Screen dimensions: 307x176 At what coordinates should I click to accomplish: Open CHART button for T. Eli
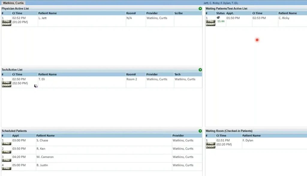point(7,85)
